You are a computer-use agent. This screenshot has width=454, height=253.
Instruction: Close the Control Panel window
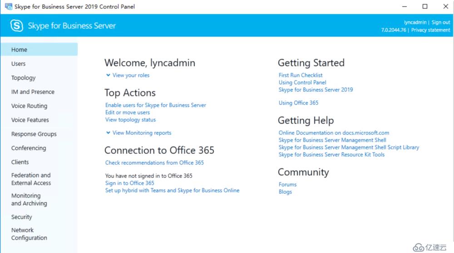tap(446, 6)
